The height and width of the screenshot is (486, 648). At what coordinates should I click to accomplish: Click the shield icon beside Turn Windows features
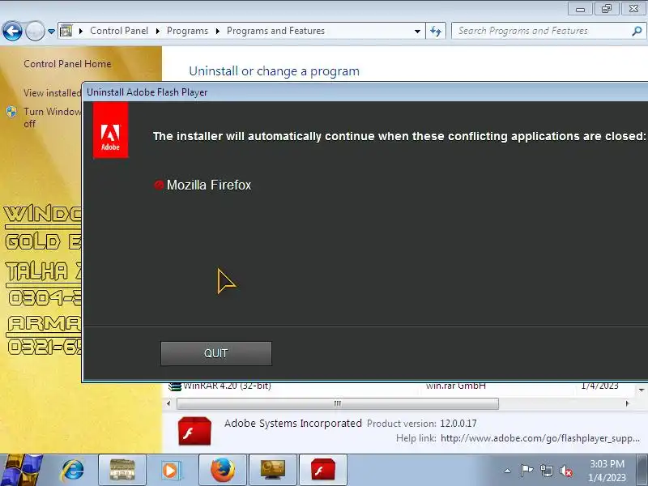pyautogui.click(x=11, y=112)
